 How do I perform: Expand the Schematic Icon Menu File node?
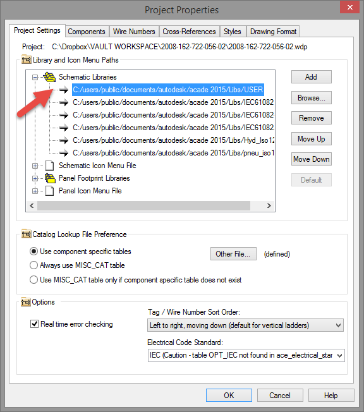35,166
